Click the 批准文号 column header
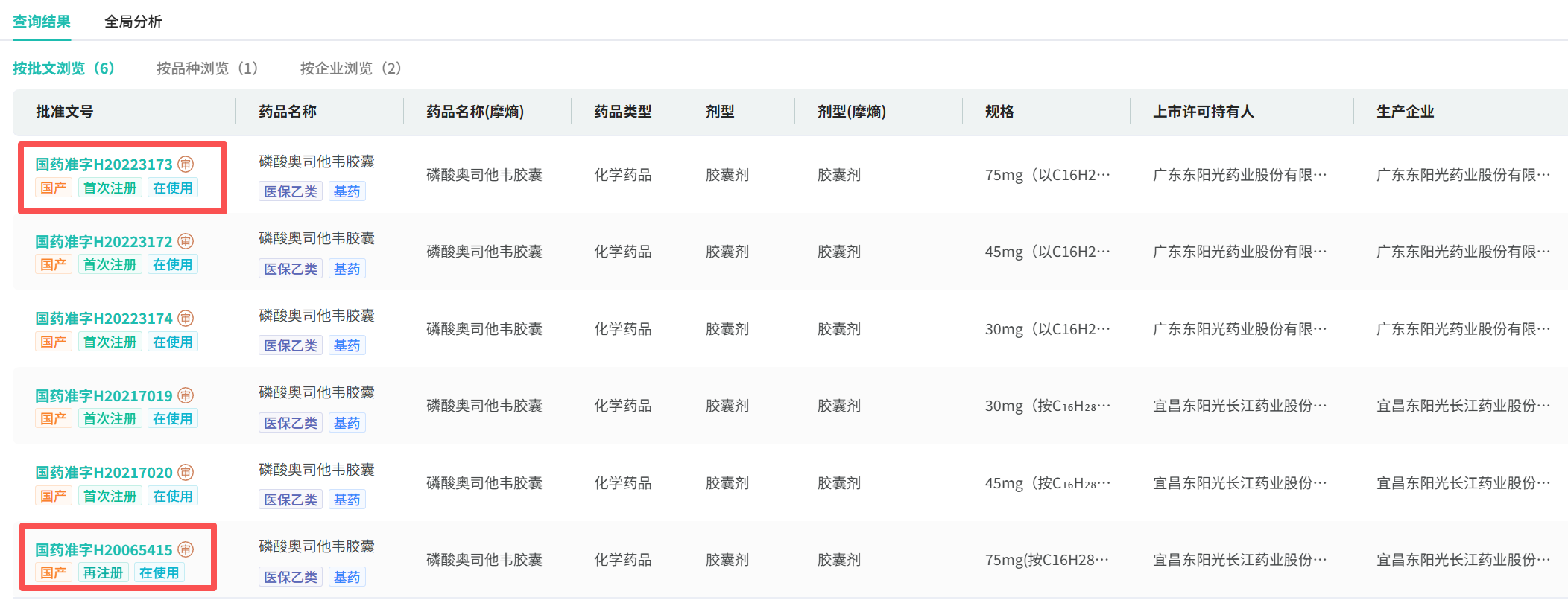This screenshot has width=1568, height=603. point(65,112)
